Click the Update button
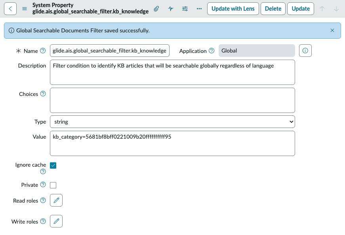 pos(301,9)
